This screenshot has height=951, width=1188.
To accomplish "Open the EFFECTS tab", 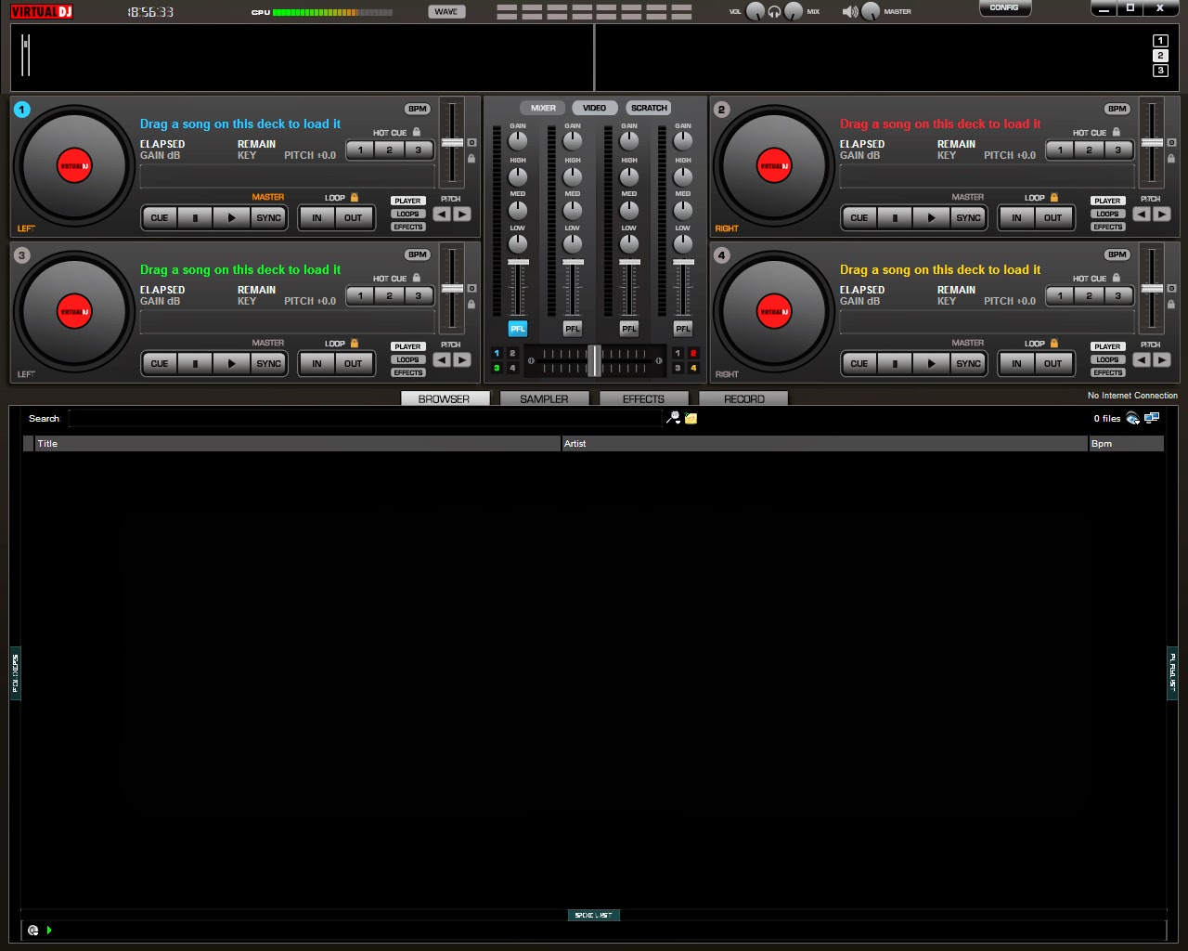I will tap(643, 398).
